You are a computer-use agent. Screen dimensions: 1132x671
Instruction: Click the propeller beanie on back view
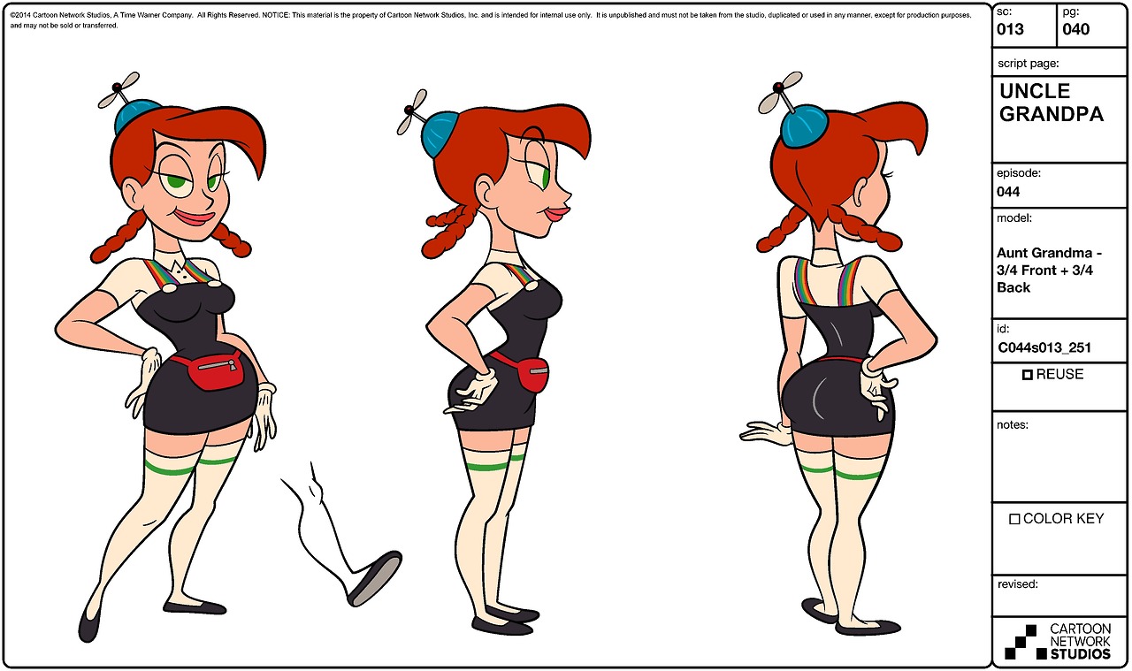coord(796,111)
